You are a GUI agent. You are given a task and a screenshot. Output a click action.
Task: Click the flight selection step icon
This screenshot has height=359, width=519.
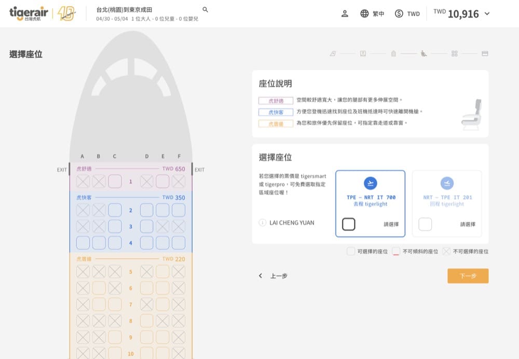pyautogui.click(x=333, y=53)
